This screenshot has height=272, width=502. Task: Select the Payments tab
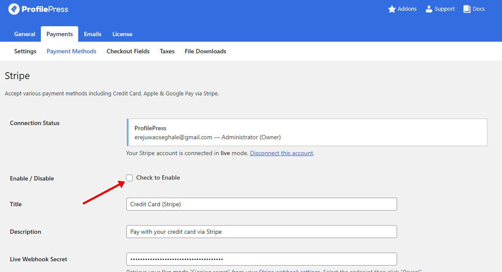[x=60, y=34]
